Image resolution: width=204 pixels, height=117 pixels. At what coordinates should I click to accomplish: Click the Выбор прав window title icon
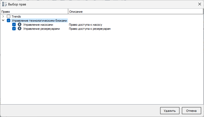[4, 4]
